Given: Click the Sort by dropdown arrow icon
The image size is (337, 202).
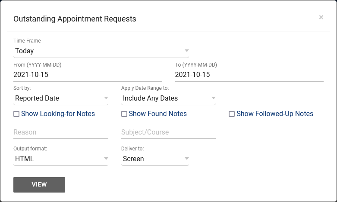Looking at the screenshot, I should tap(106, 98).
